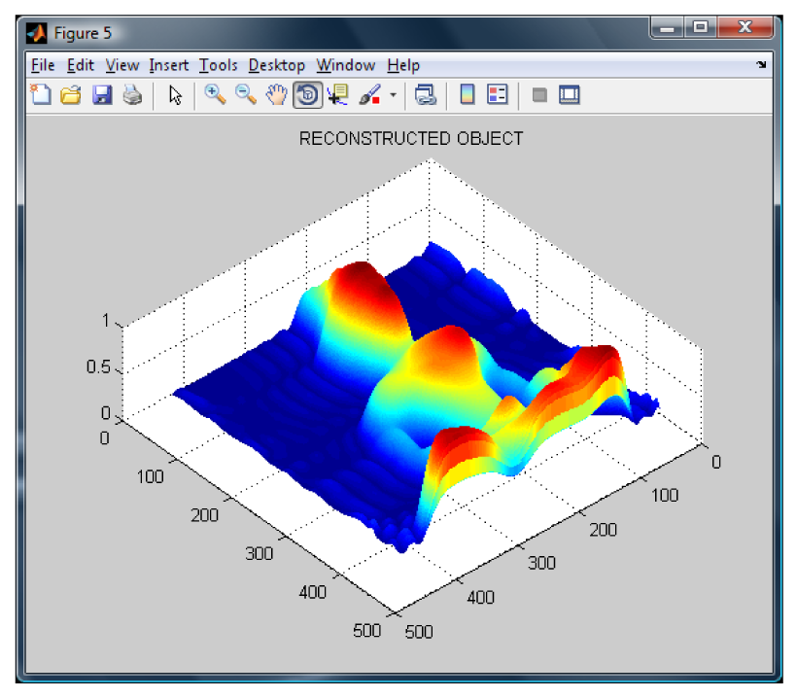797x698 pixels.
Task: Click the Show Plot Tools button
Action: [571, 95]
